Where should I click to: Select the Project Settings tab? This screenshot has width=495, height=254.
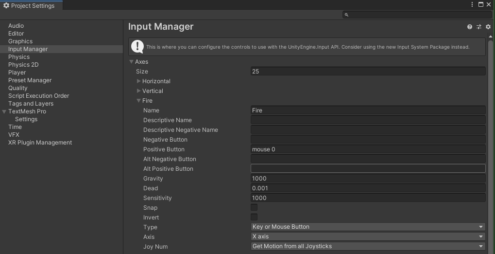tap(31, 5)
